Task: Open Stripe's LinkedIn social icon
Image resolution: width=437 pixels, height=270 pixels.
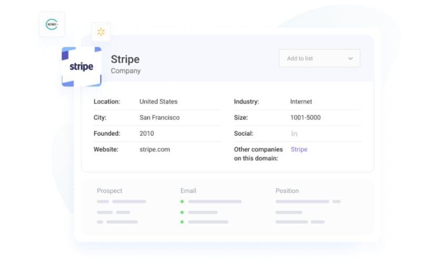Action: (294, 134)
